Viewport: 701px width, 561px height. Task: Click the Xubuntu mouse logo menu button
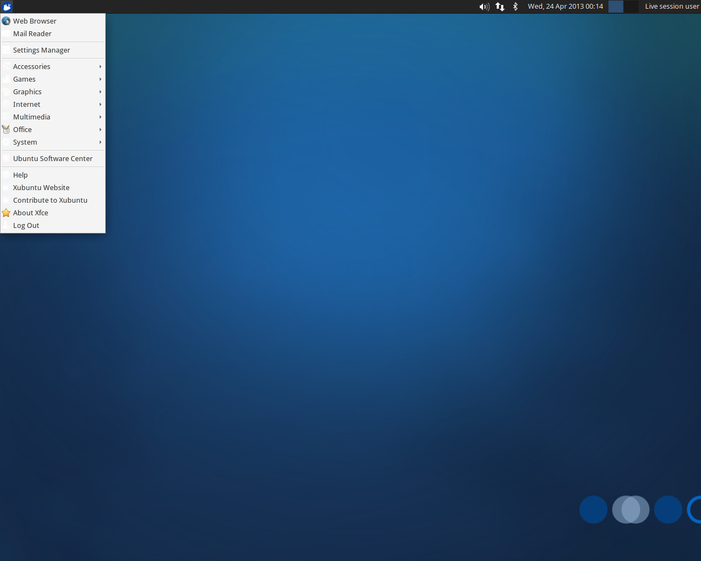click(x=7, y=7)
